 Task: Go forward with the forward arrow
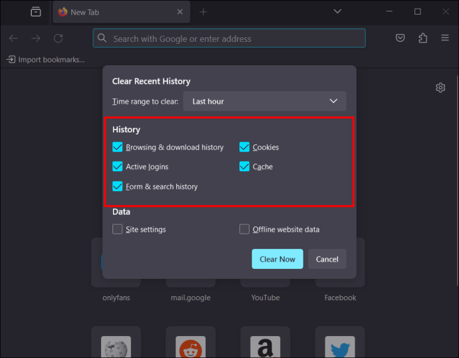click(36, 39)
